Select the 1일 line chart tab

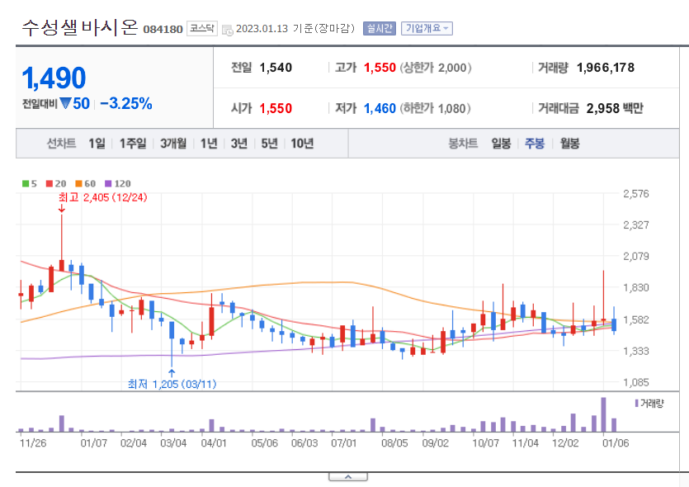coord(97,144)
